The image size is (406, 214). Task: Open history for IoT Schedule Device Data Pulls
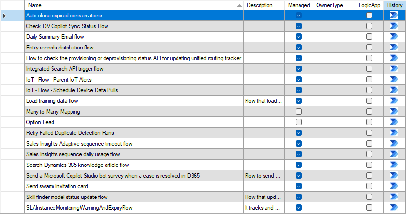(394, 90)
